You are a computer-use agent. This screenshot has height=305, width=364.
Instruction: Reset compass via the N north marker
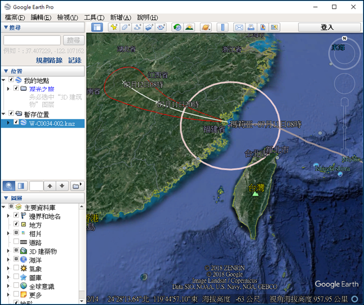tap(344, 38)
